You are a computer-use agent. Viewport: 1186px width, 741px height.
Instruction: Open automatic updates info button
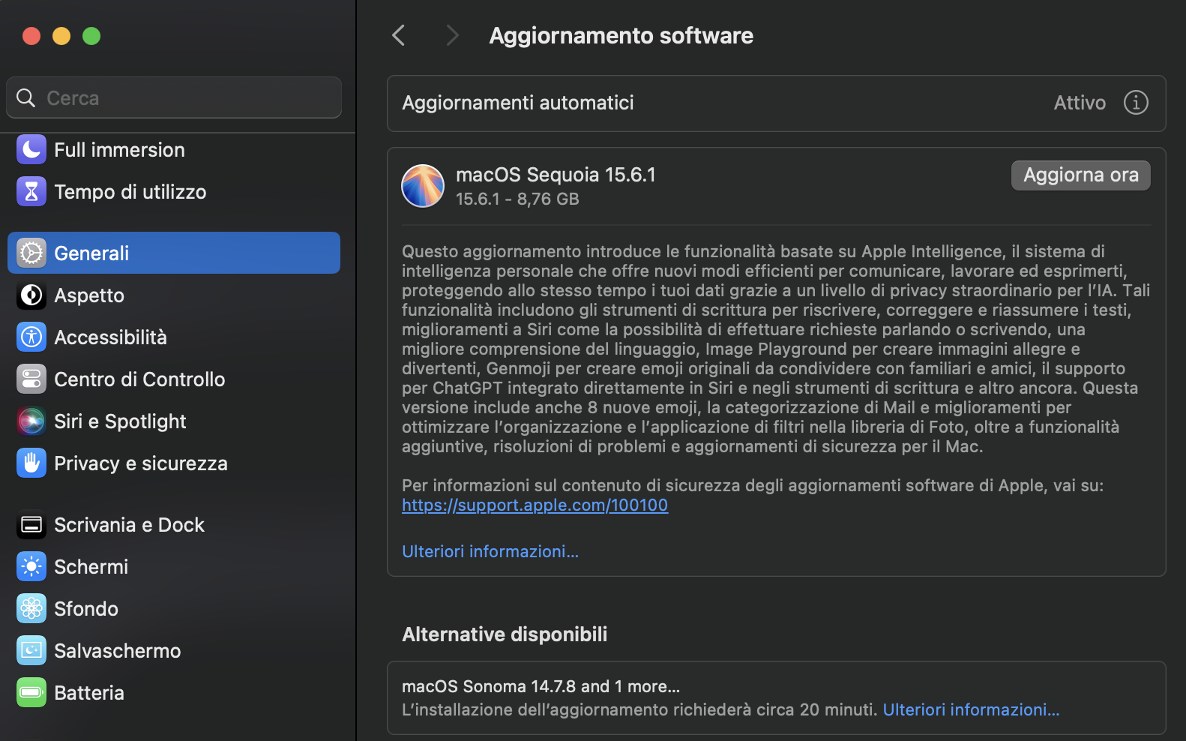click(1136, 103)
